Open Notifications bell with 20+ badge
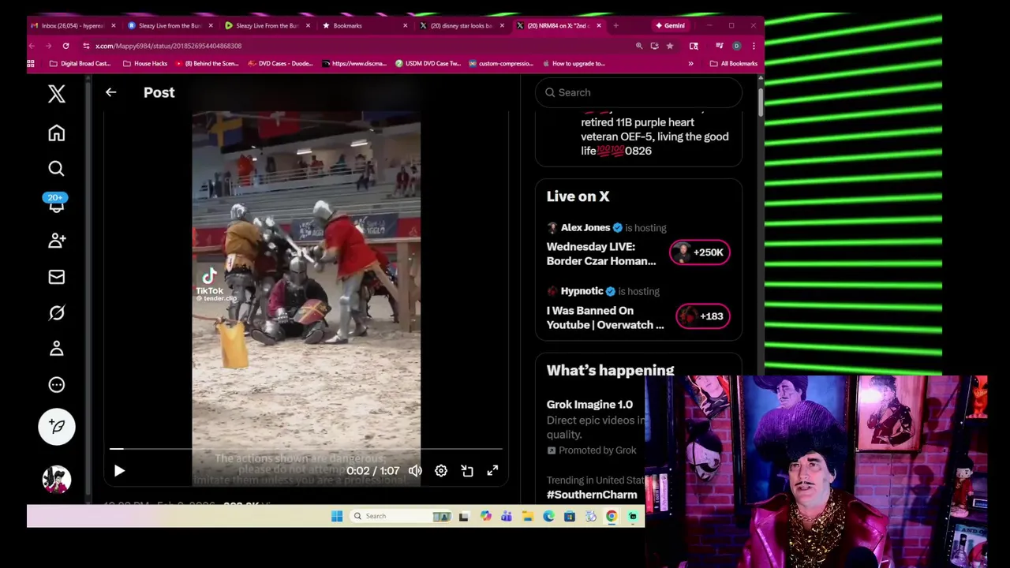Image resolution: width=1010 pixels, height=568 pixels. click(x=56, y=203)
